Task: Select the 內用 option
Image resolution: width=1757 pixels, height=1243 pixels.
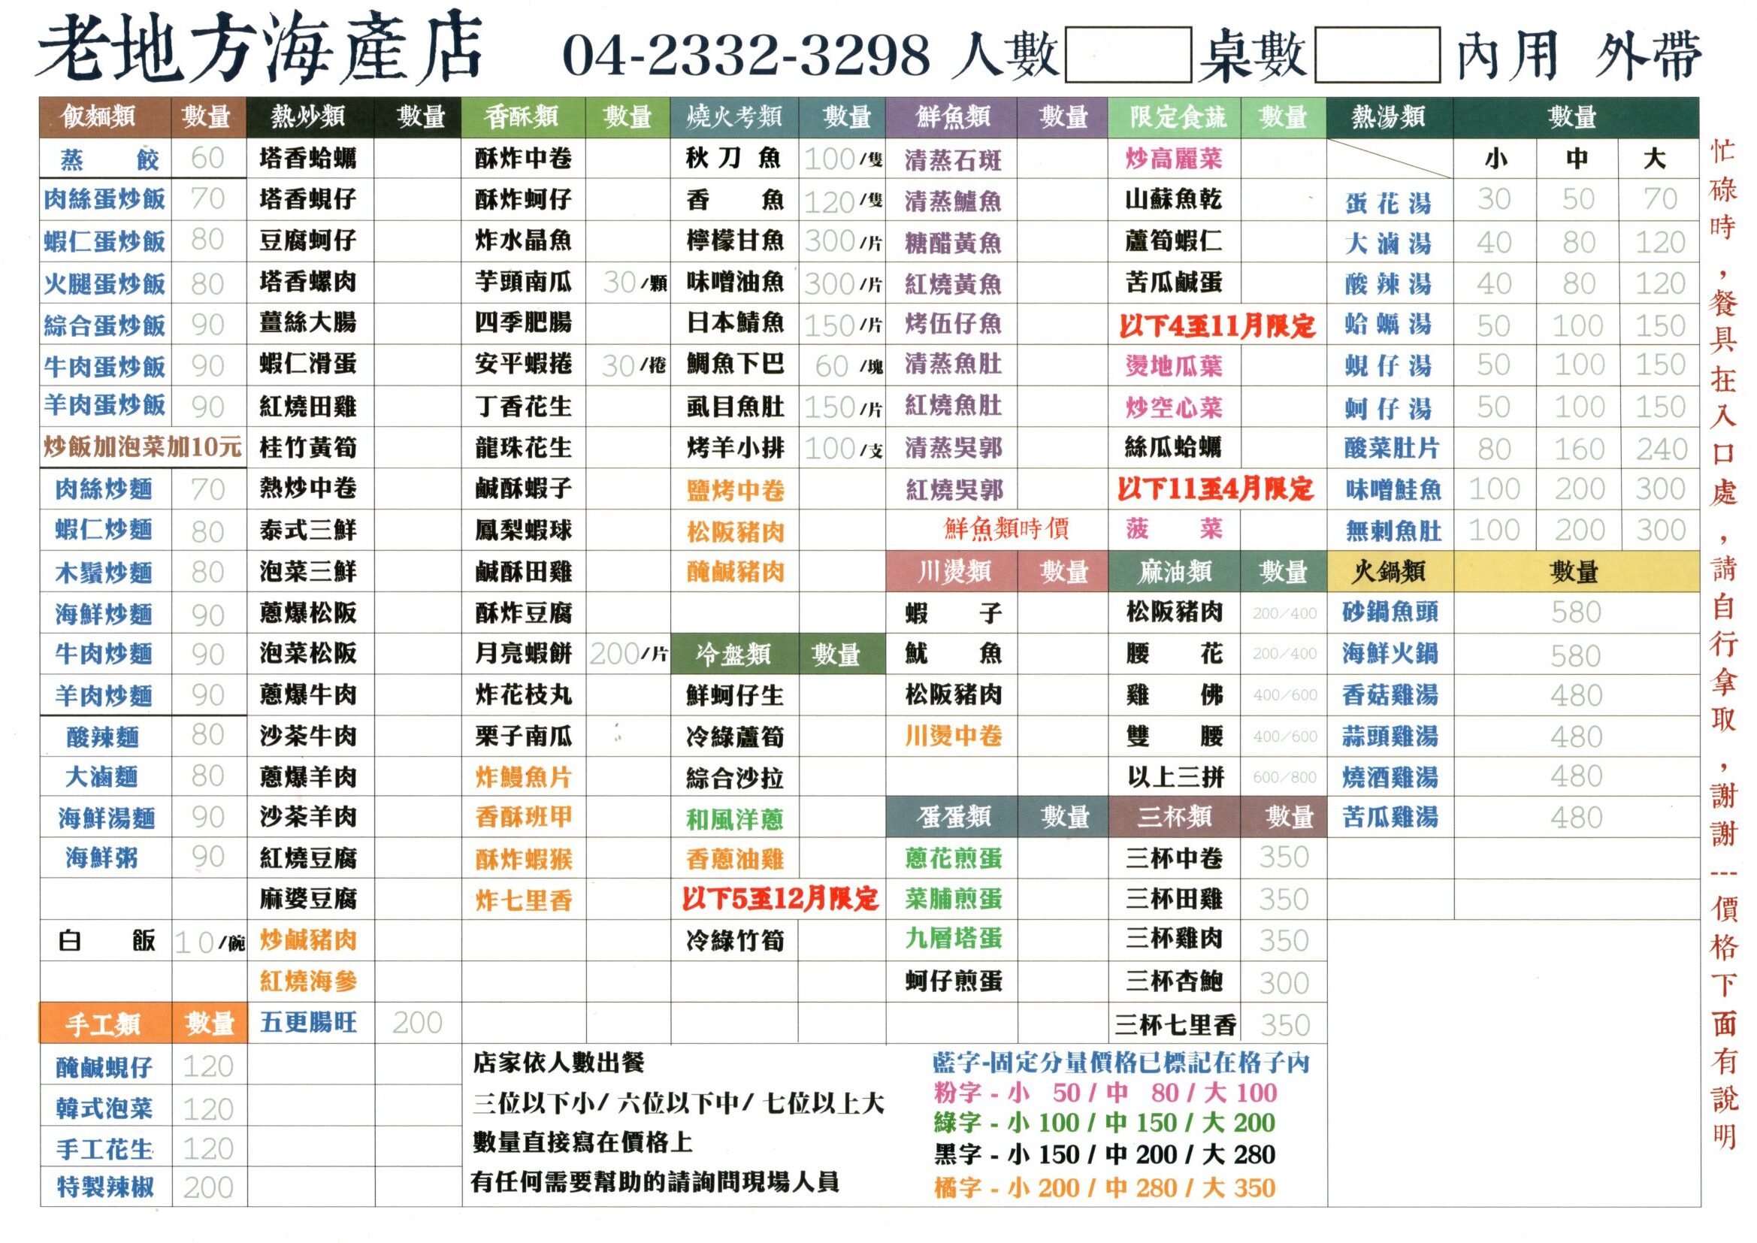Action: tap(1508, 55)
